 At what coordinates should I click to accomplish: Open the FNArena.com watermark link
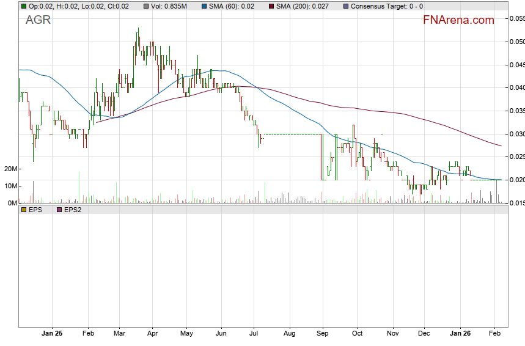[458, 20]
